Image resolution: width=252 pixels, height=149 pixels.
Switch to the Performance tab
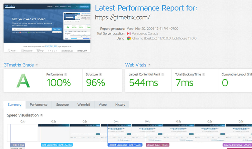pyautogui.click(x=38, y=105)
